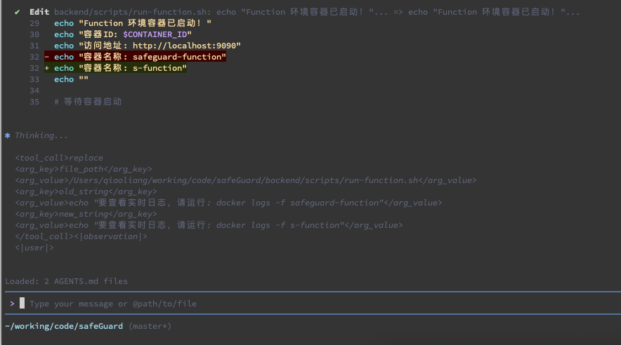Click the (master*) git branch indicator
Image resolution: width=621 pixels, height=345 pixels.
tap(149, 326)
